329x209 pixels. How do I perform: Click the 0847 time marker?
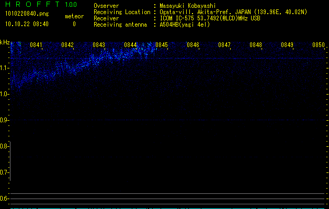224,45
